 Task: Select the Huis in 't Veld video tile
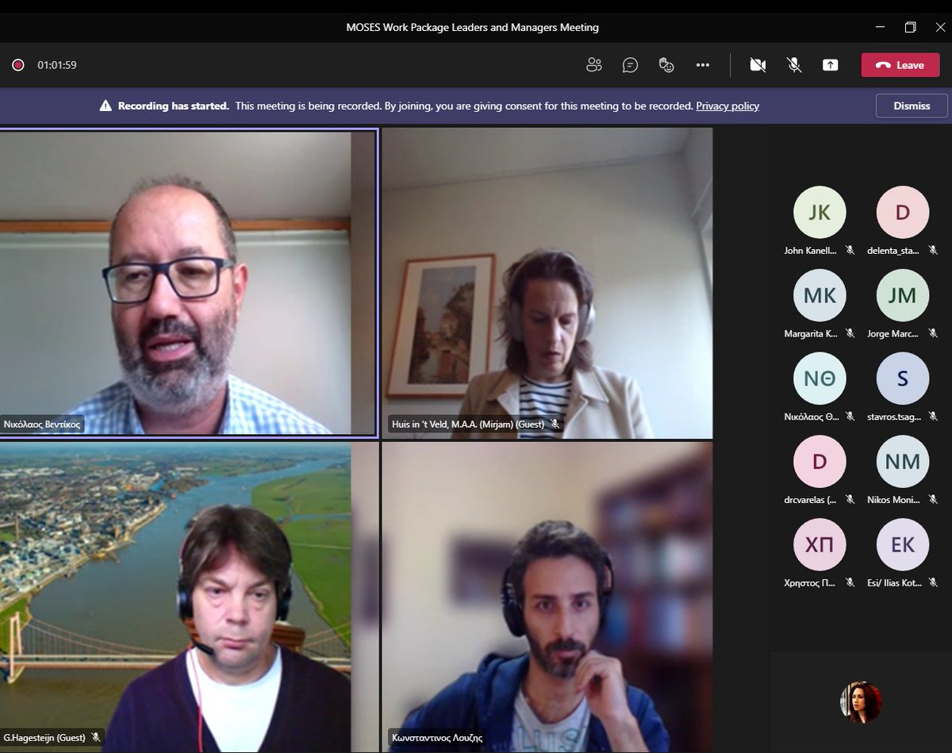pyautogui.click(x=547, y=282)
